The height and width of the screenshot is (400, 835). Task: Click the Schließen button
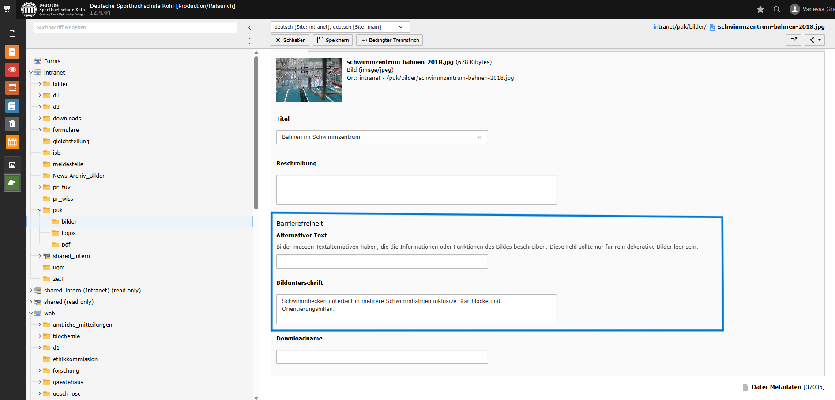coord(290,40)
